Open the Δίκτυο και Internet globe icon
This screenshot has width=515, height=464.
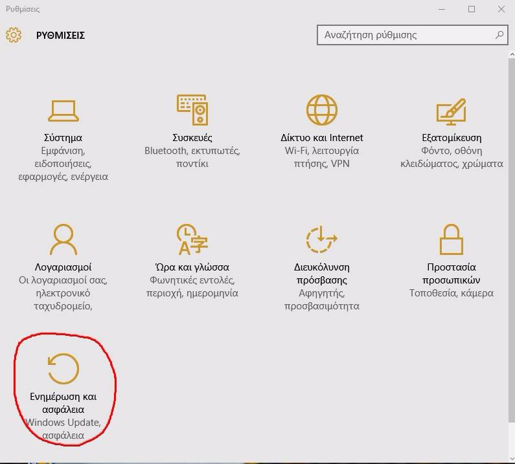[322, 110]
